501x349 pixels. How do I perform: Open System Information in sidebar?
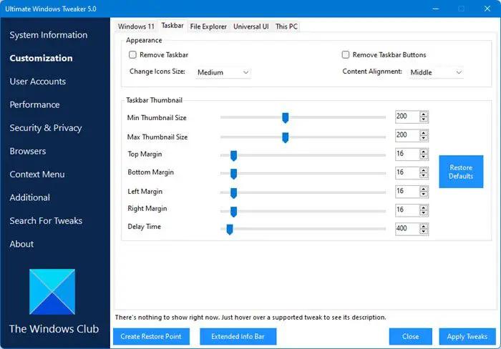(49, 35)
